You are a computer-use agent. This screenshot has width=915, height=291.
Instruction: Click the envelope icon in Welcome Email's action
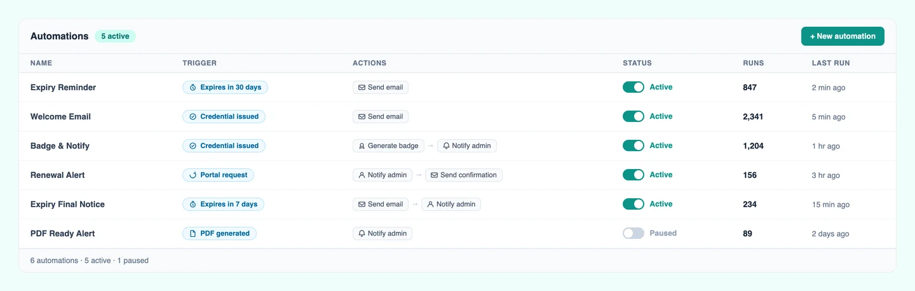[x=362, y=117]
